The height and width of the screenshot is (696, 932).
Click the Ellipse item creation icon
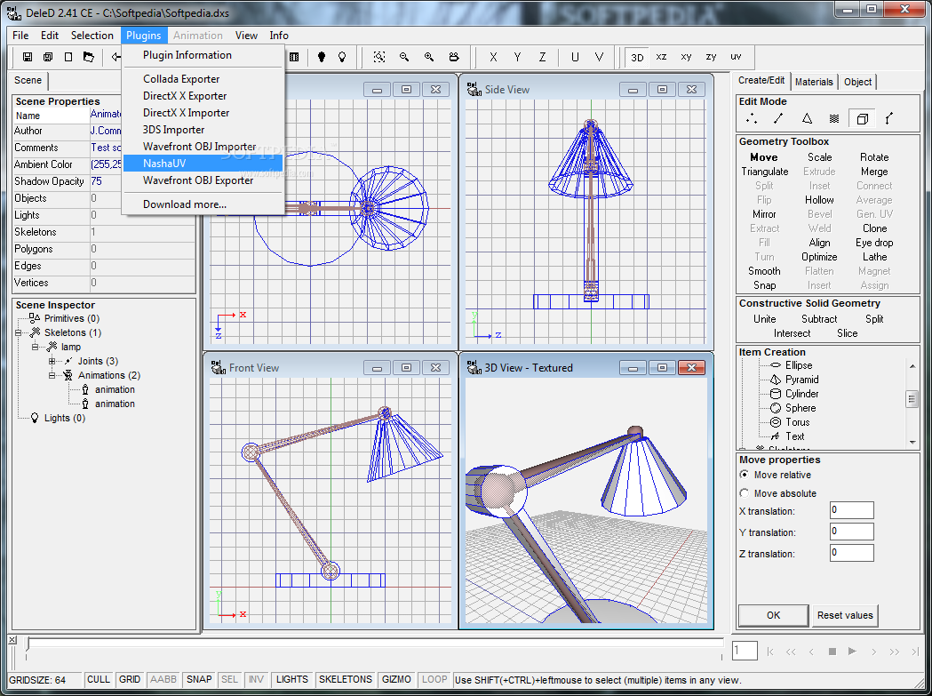coord(775,365)
